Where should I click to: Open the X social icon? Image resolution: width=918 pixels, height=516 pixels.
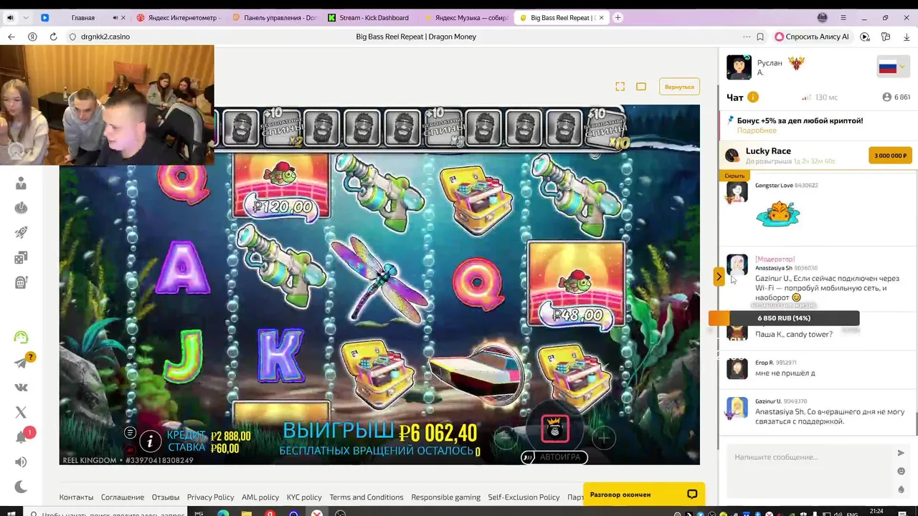(x=21, y=412)
